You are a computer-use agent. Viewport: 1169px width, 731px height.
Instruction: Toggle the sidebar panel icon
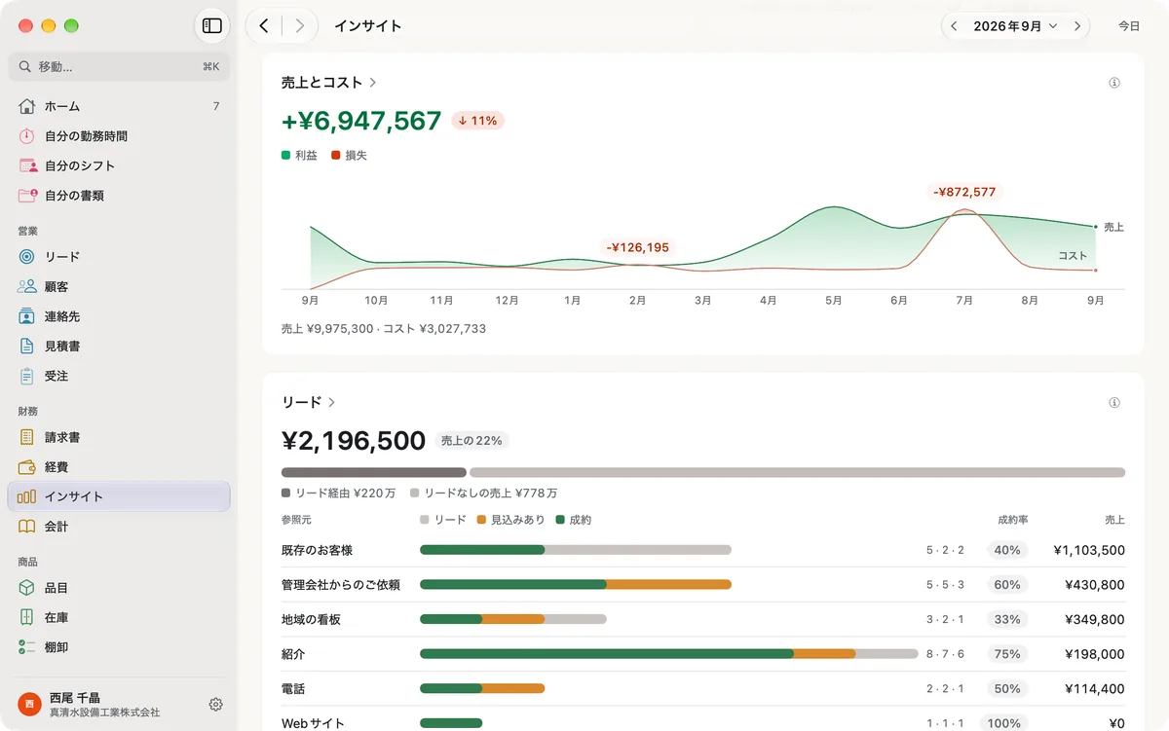tap(211, 26)
